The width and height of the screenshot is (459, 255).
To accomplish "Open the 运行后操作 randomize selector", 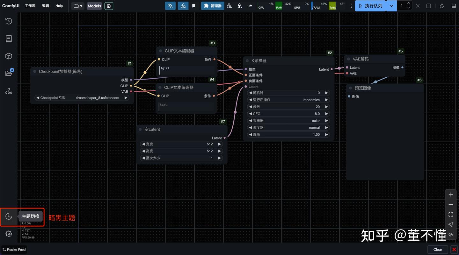I will tap(288, 100).
